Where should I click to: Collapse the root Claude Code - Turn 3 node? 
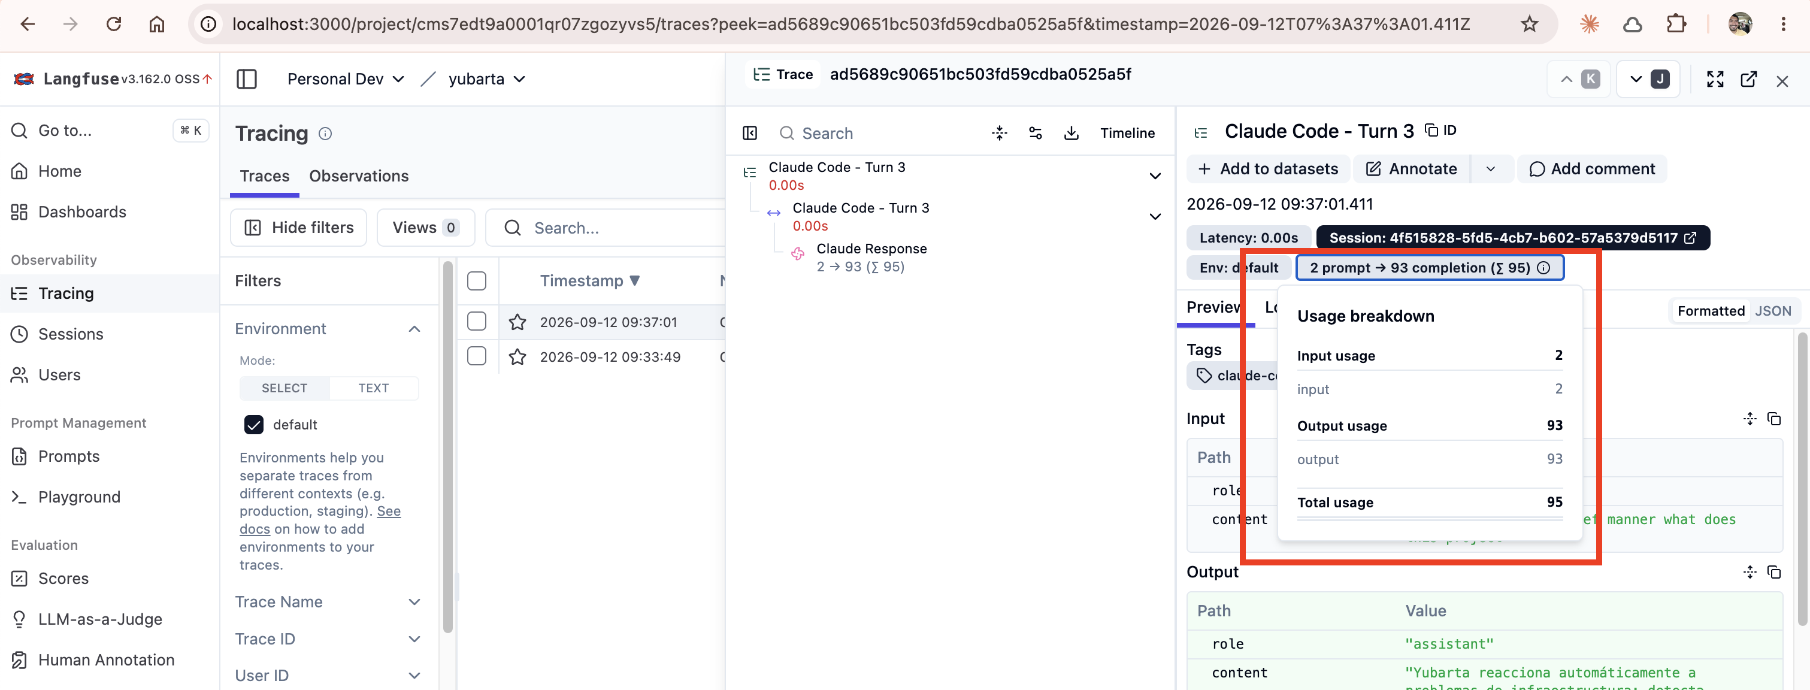[1154, 175]
